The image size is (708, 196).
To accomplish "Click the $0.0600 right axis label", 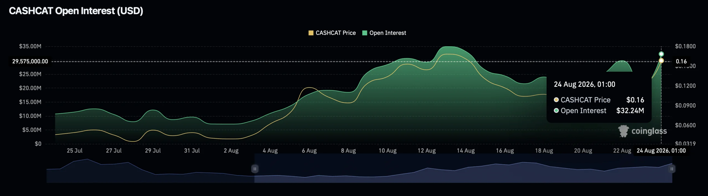I will click(x=685, y=125).
